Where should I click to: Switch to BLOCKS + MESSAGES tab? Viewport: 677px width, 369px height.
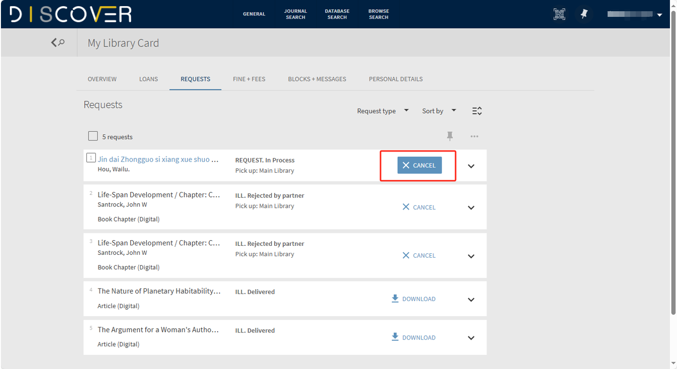click(x=317, y=79)
